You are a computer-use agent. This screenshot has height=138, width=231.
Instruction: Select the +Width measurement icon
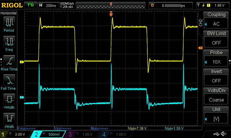tap(9, 99)
